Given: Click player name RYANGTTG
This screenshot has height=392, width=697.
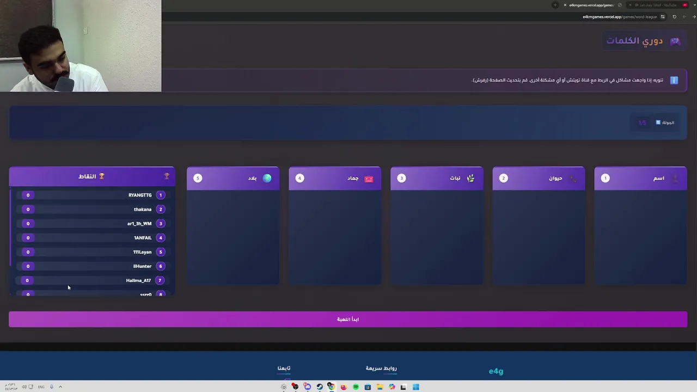Looking at the screenshot, I should coord(140,195).
